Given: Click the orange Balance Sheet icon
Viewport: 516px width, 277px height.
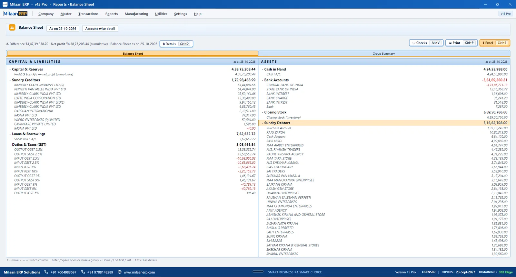Looking at the screenshot, I should [12, 28].
